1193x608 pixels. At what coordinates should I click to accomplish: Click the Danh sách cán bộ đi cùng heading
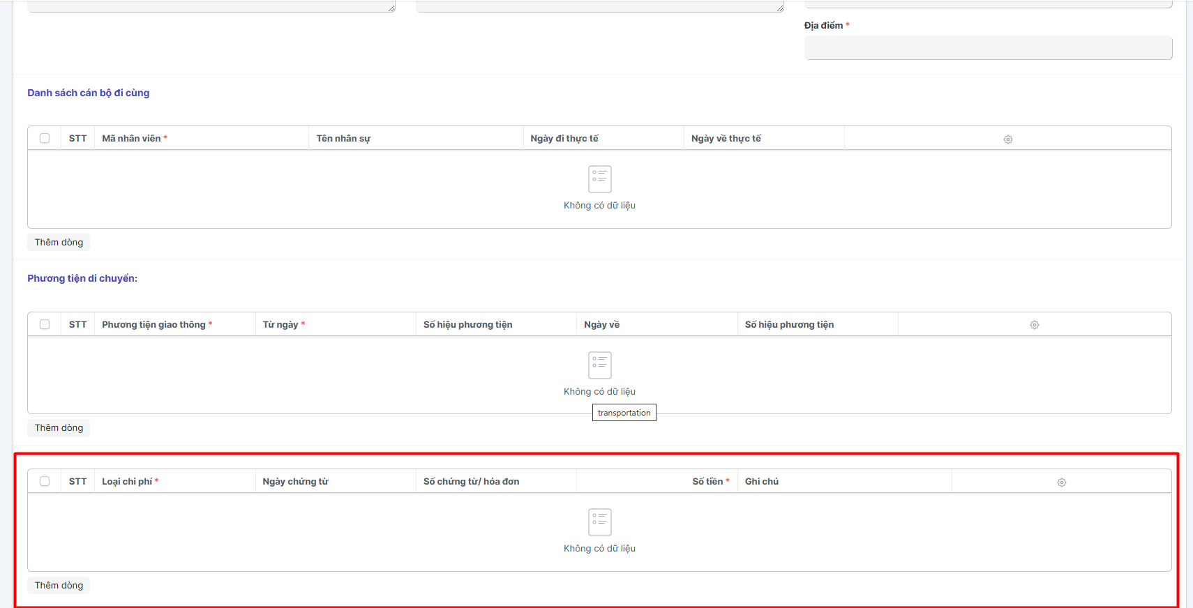[x=88, y=93]
